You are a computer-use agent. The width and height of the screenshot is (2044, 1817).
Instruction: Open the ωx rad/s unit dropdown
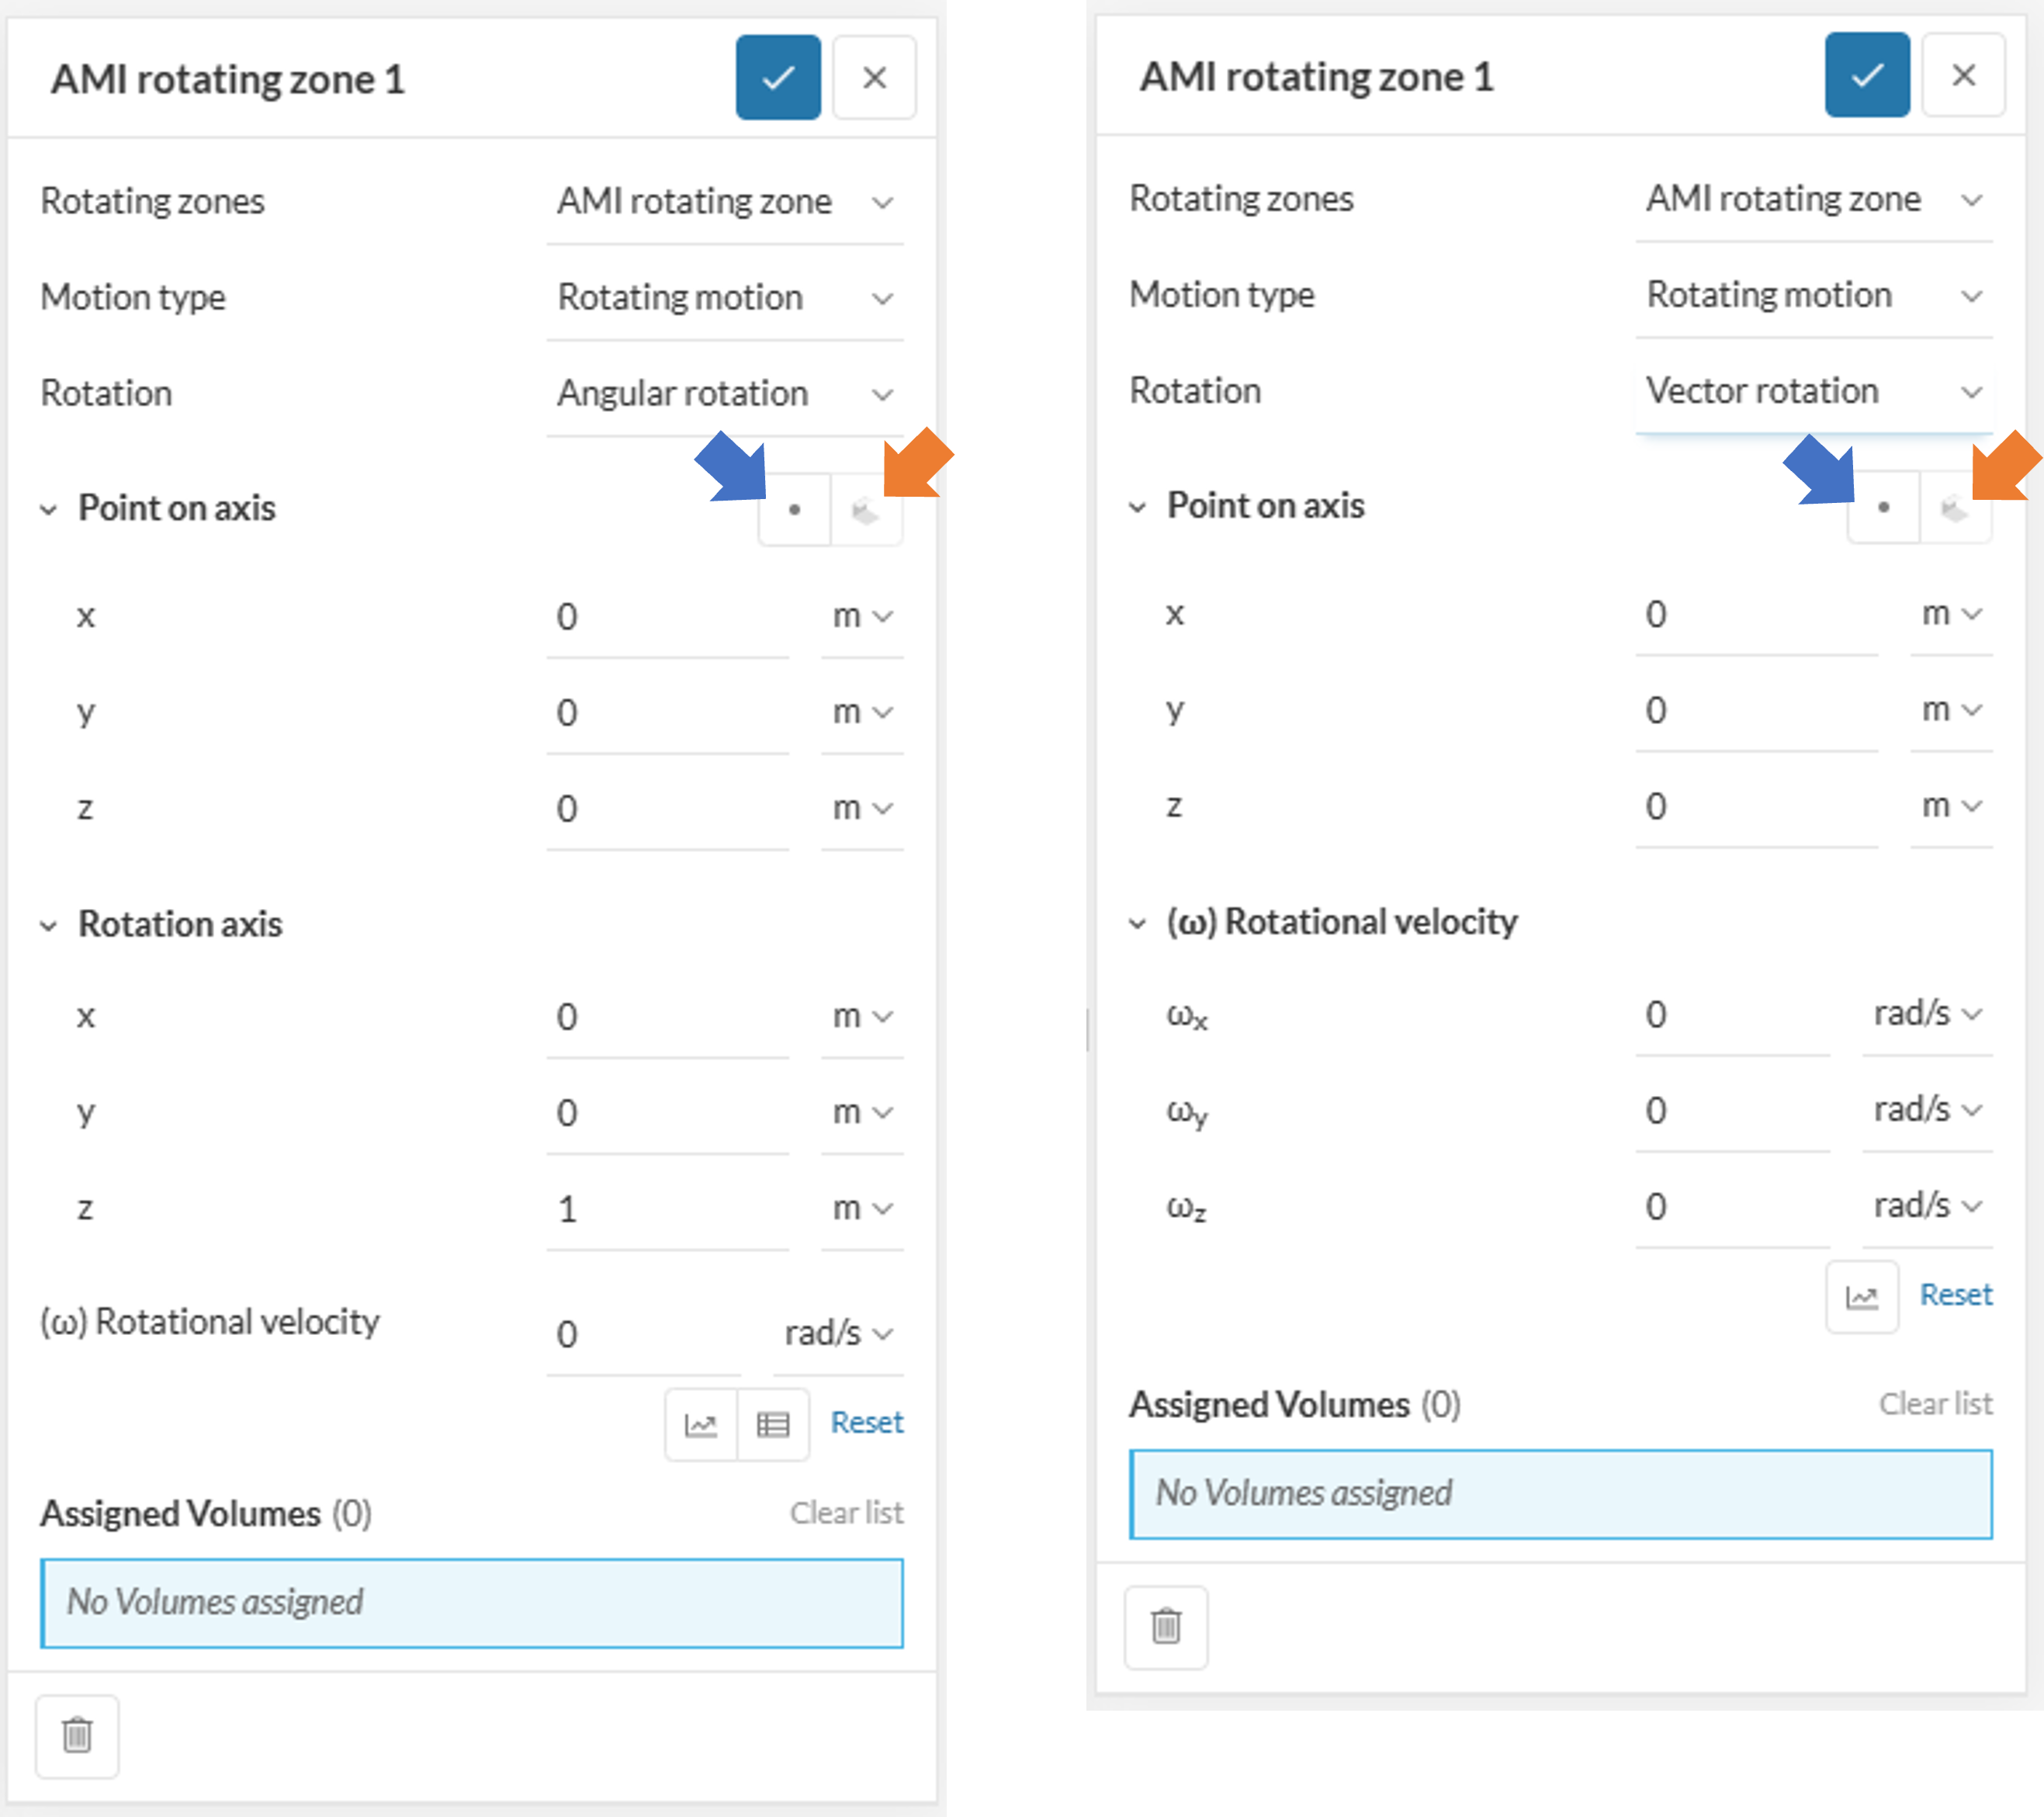tap(1927, 1014)
